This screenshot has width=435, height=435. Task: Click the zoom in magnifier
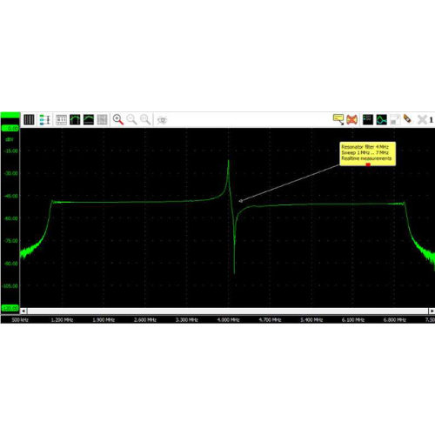[x=118, y=119]
